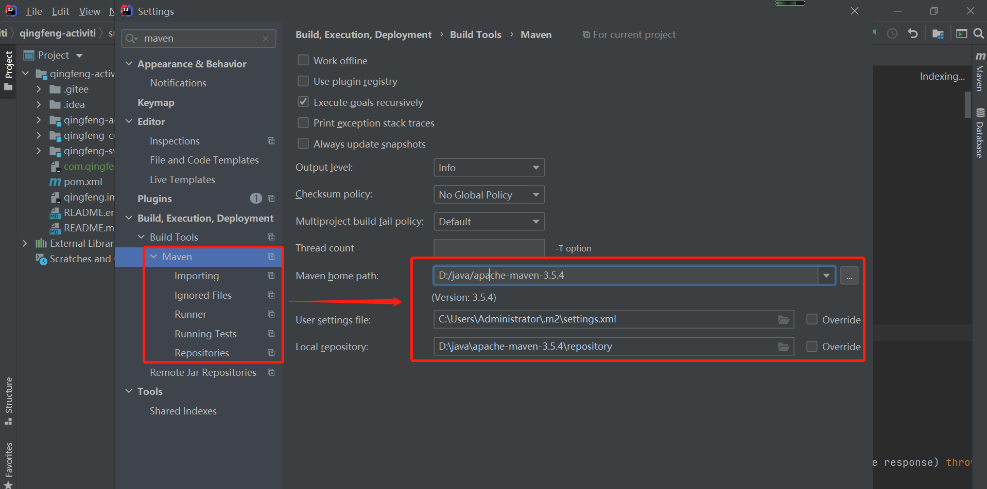
Task: Click Build, Execution, Deployment breadcrumb
Action: coord(363,34)
